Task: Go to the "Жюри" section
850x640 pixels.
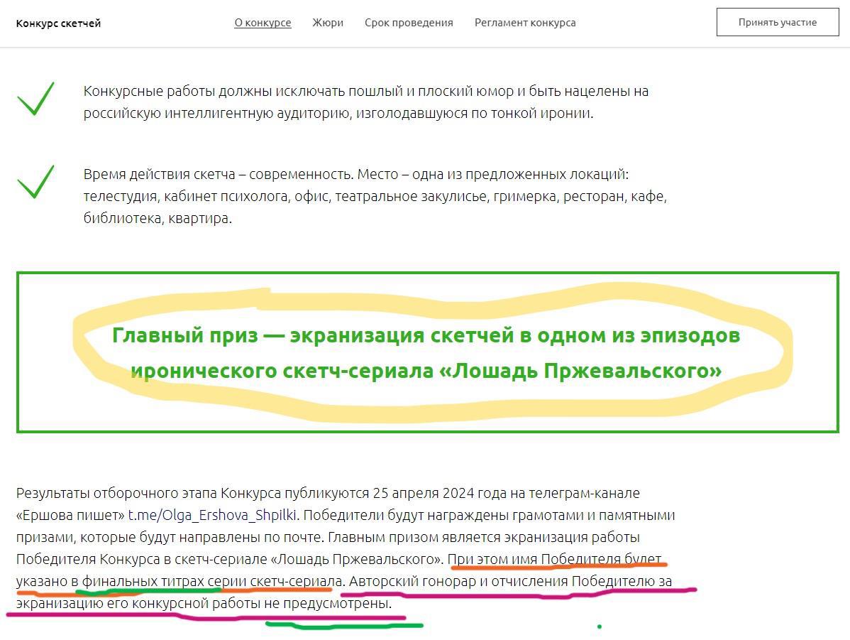Action: [x=328, y=23]
